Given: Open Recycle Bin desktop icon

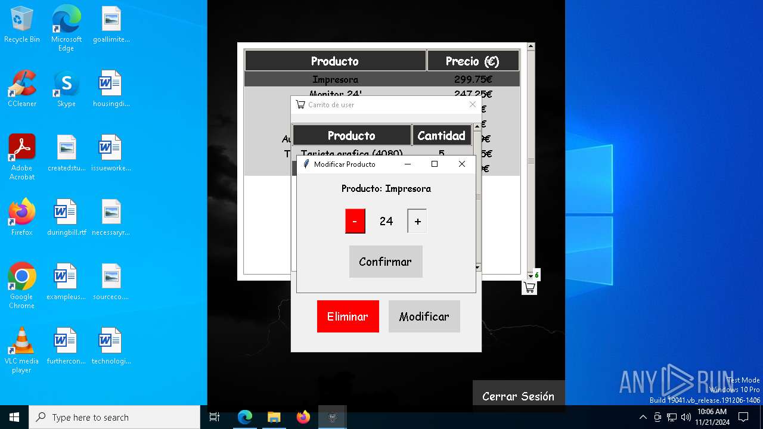Looking at the screenshot, I should [x=22, y=25].
